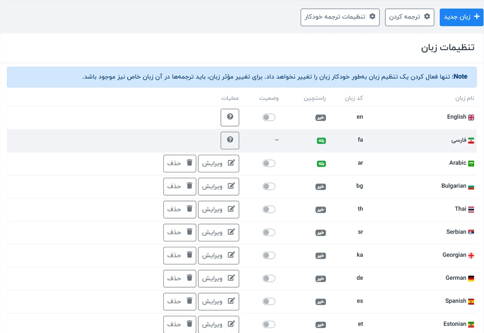The height and width of the screenshot is (333, 484).
Task: Click the help icon in English row
Action: pos(230,117)
